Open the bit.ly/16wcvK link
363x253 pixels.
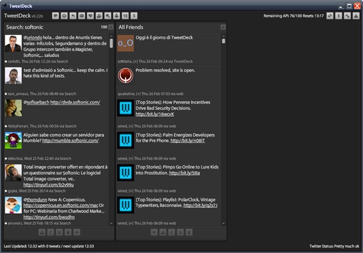155,114
